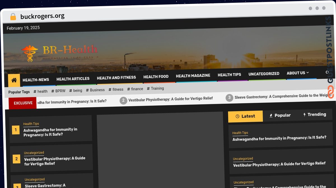336x188 pixels.
Task: Click the Popular Tags label
Action: [x=19, y=92]
